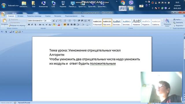
Task: Open the Шрифт dialog launcher
Action: tap(61, 28)
